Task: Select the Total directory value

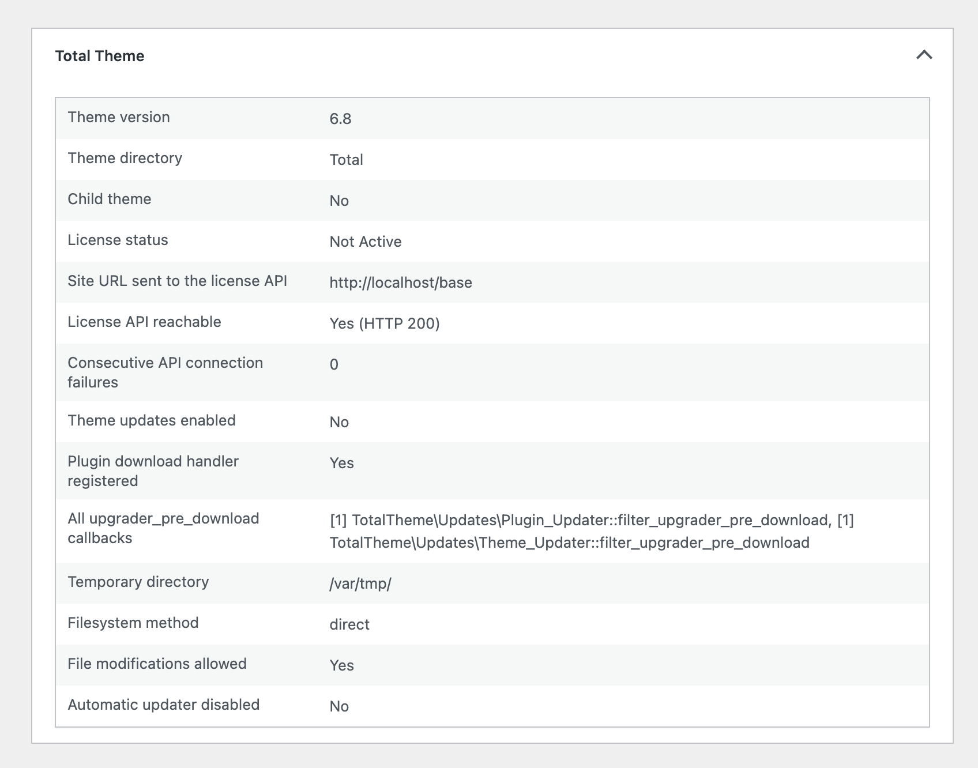Action: tap(347, 160)
